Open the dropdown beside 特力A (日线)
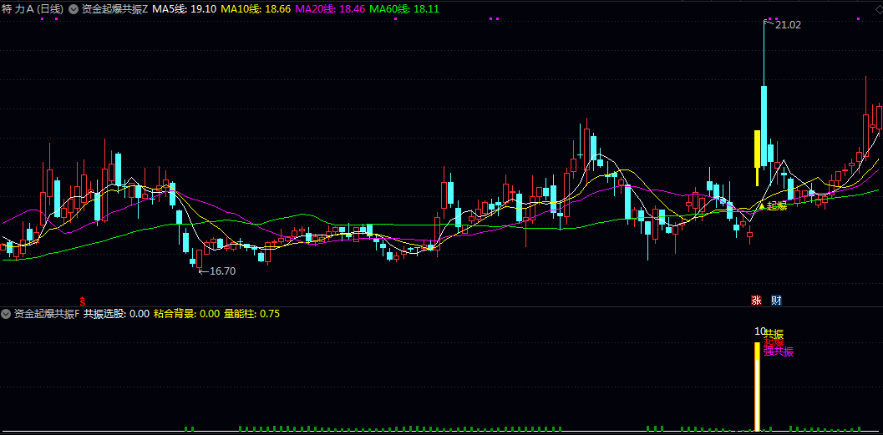The width and height of the screenshot is (883, 435). click(74, 9)
